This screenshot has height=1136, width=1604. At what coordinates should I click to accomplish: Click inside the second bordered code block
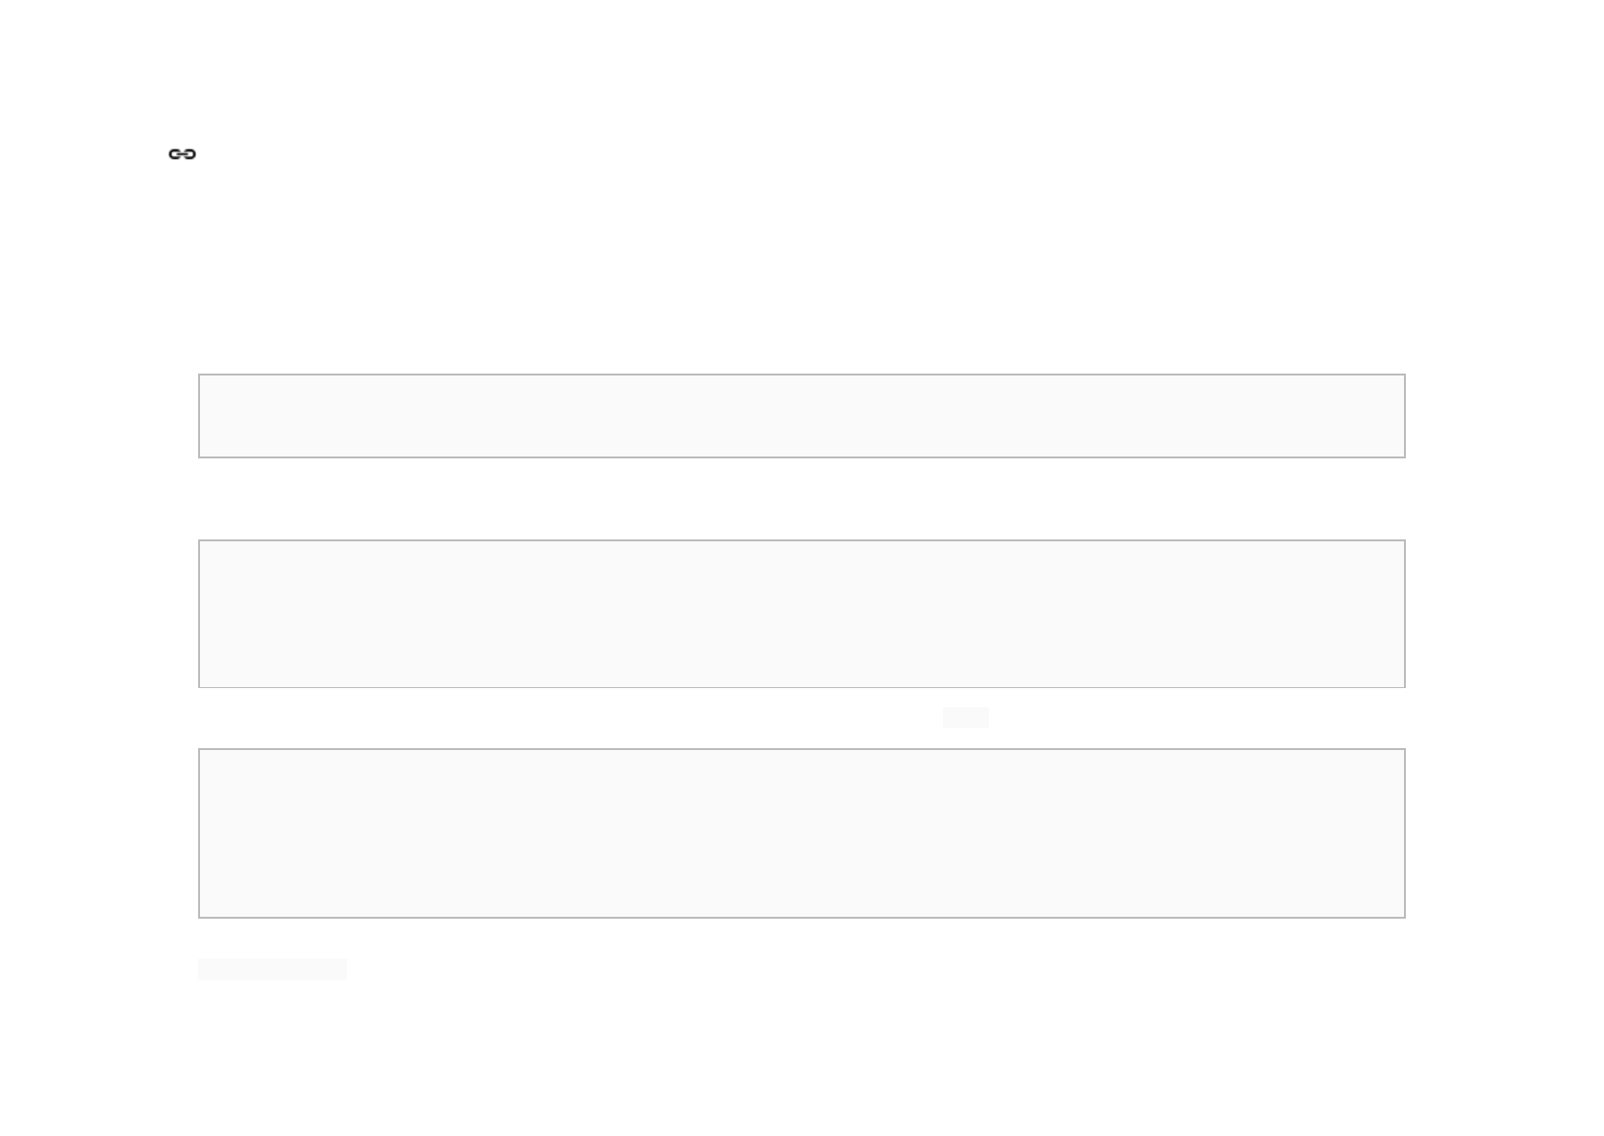click(802, 614)
